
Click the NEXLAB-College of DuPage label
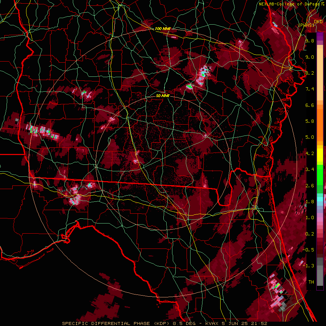289,4
